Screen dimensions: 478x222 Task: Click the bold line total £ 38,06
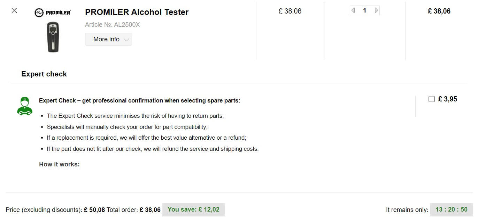point(439,11)
